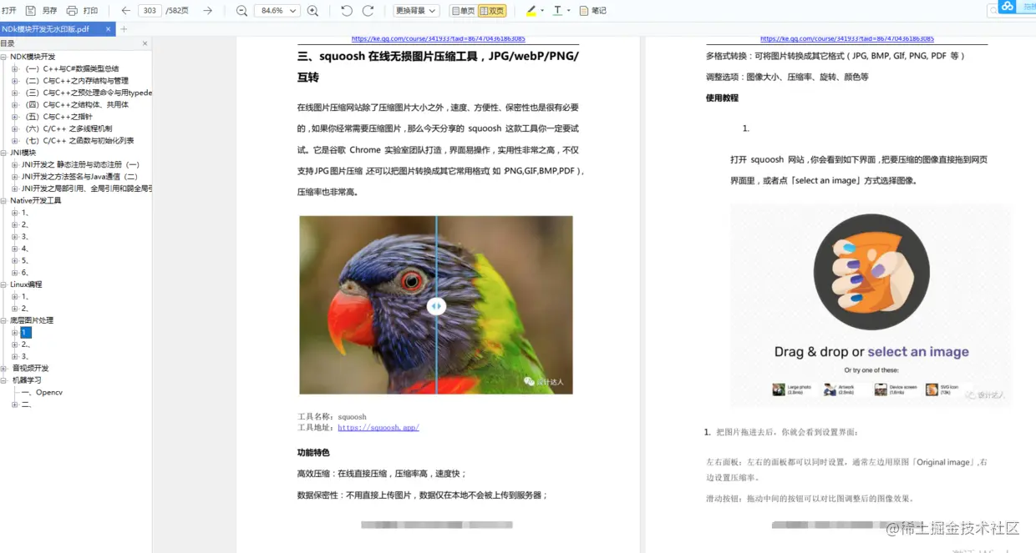Click the Save As (另存) icon
The width and height of the screenshot is (1036, 553).
pyautogui.click(x=31, y=11)
